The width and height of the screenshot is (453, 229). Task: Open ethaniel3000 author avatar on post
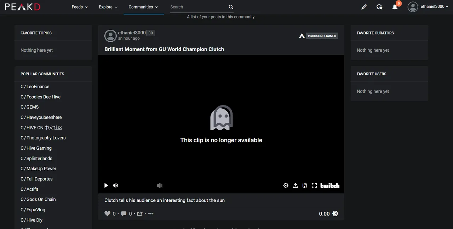[110, 36]
